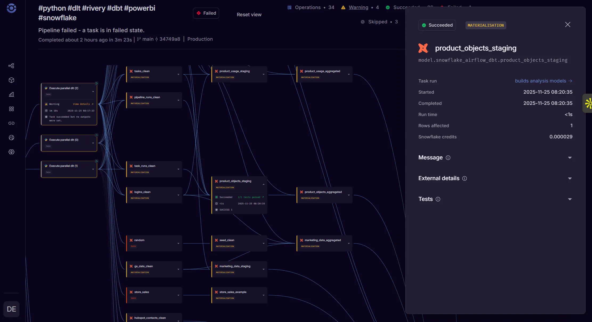This screenshot has height=322, width=592.
Task: Open View details on Warning task
Action: 83,104
